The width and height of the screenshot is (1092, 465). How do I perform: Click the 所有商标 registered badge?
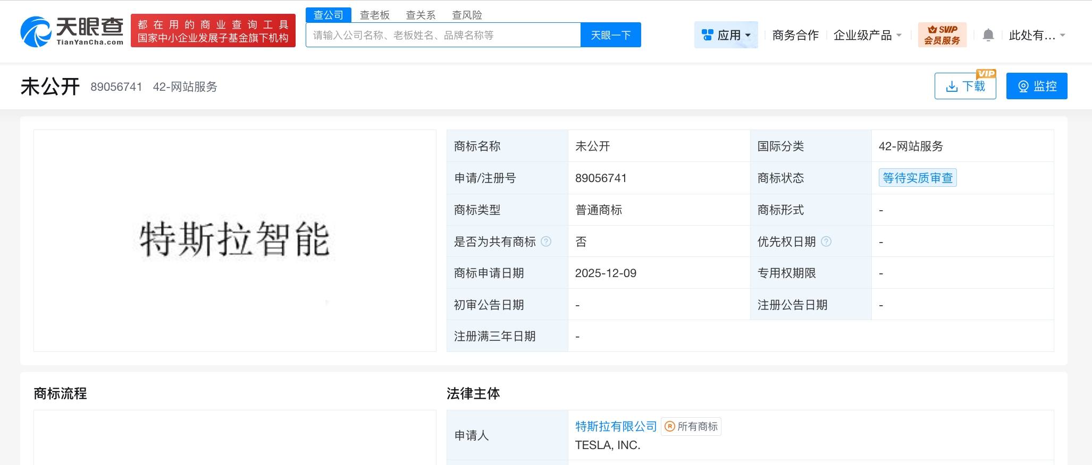691,426
